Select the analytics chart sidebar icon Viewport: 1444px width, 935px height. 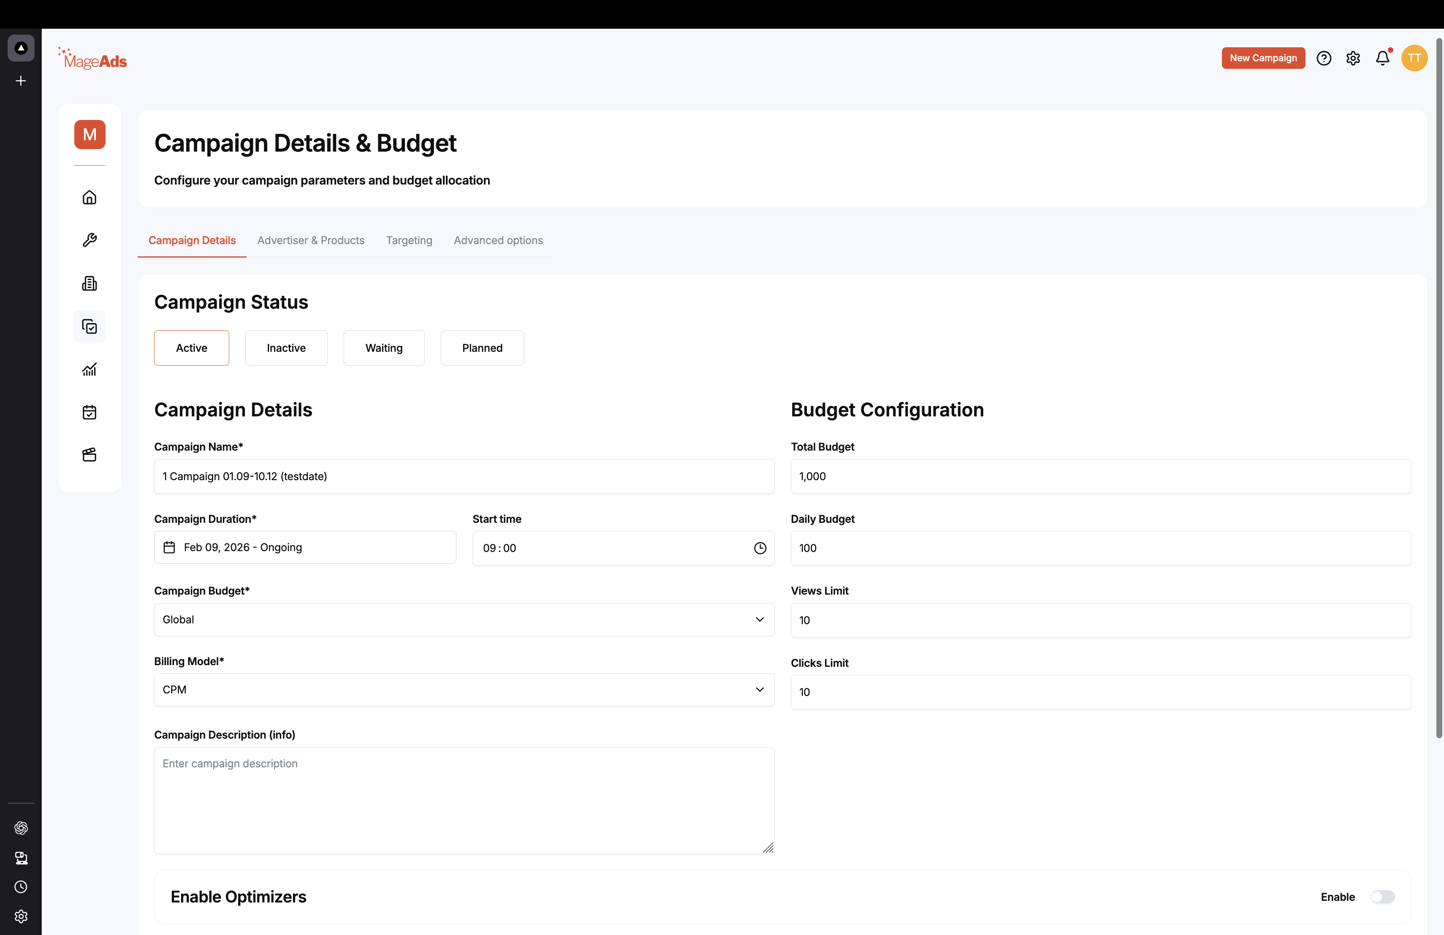89,370
